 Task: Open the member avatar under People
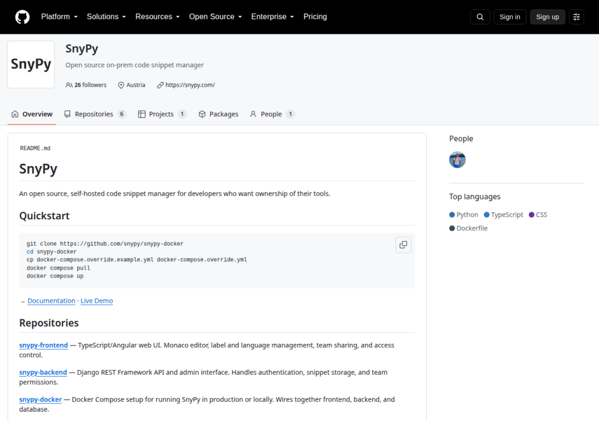pos(457,160)
